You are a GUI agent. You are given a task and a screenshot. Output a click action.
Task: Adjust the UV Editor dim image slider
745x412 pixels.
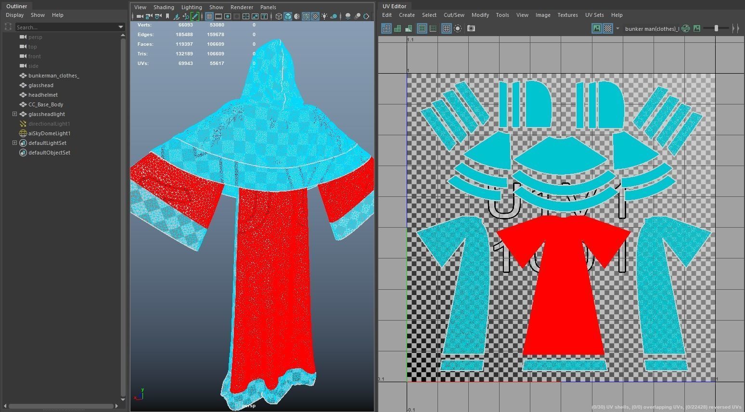[716, 28]
